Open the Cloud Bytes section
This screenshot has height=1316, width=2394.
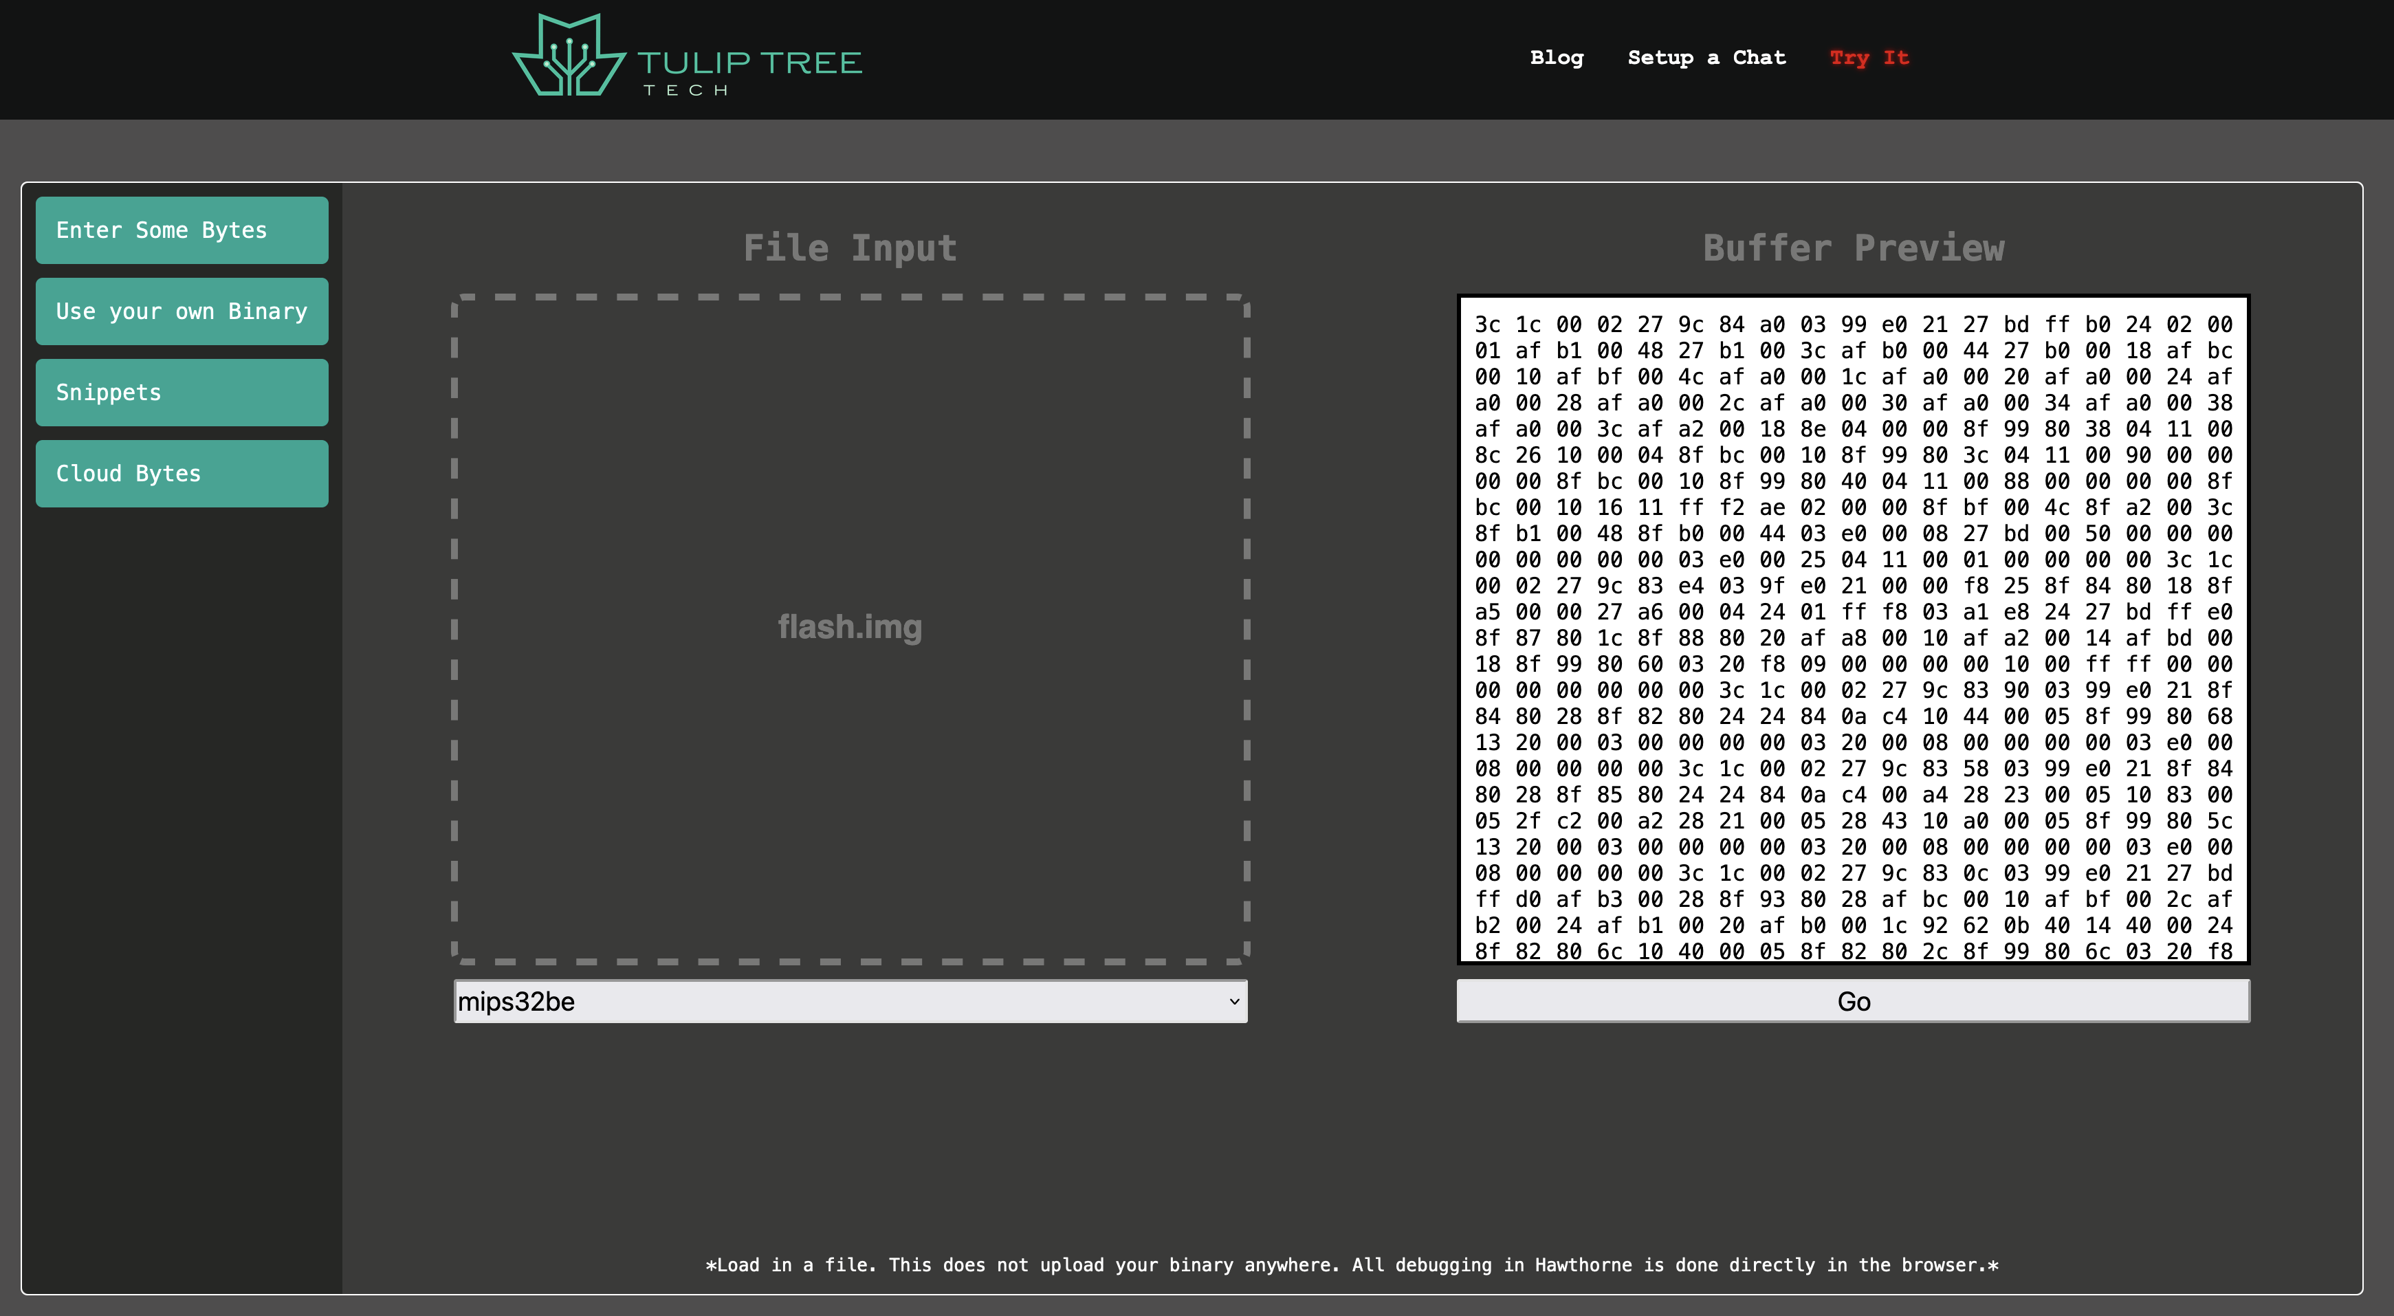[x=182, y=473]
